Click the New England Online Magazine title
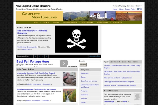 (x=33, y=6)
